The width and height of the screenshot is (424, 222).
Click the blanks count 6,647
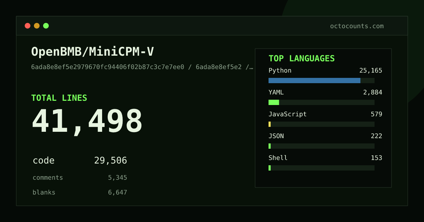pos(118,192)
